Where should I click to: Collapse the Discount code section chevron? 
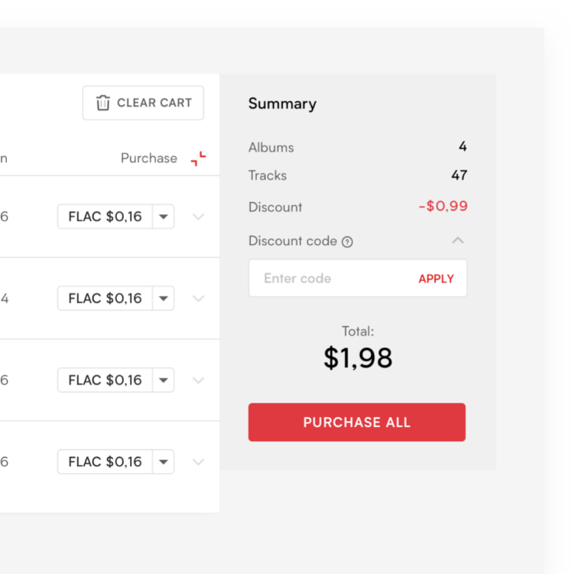(x=457, y=240)
